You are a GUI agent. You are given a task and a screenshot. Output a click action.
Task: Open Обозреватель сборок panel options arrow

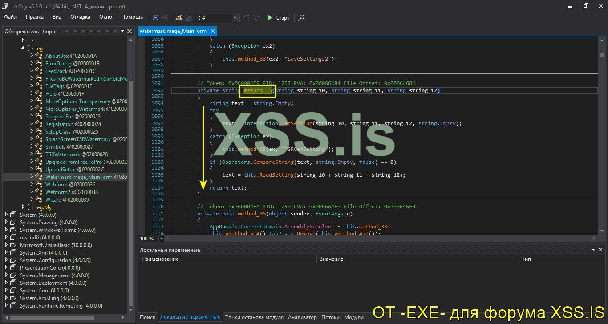[x=122, y=31]
